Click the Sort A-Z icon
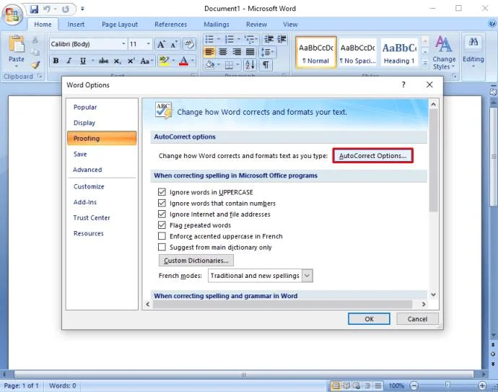498x392 pixels. click(x=250, y=65)
